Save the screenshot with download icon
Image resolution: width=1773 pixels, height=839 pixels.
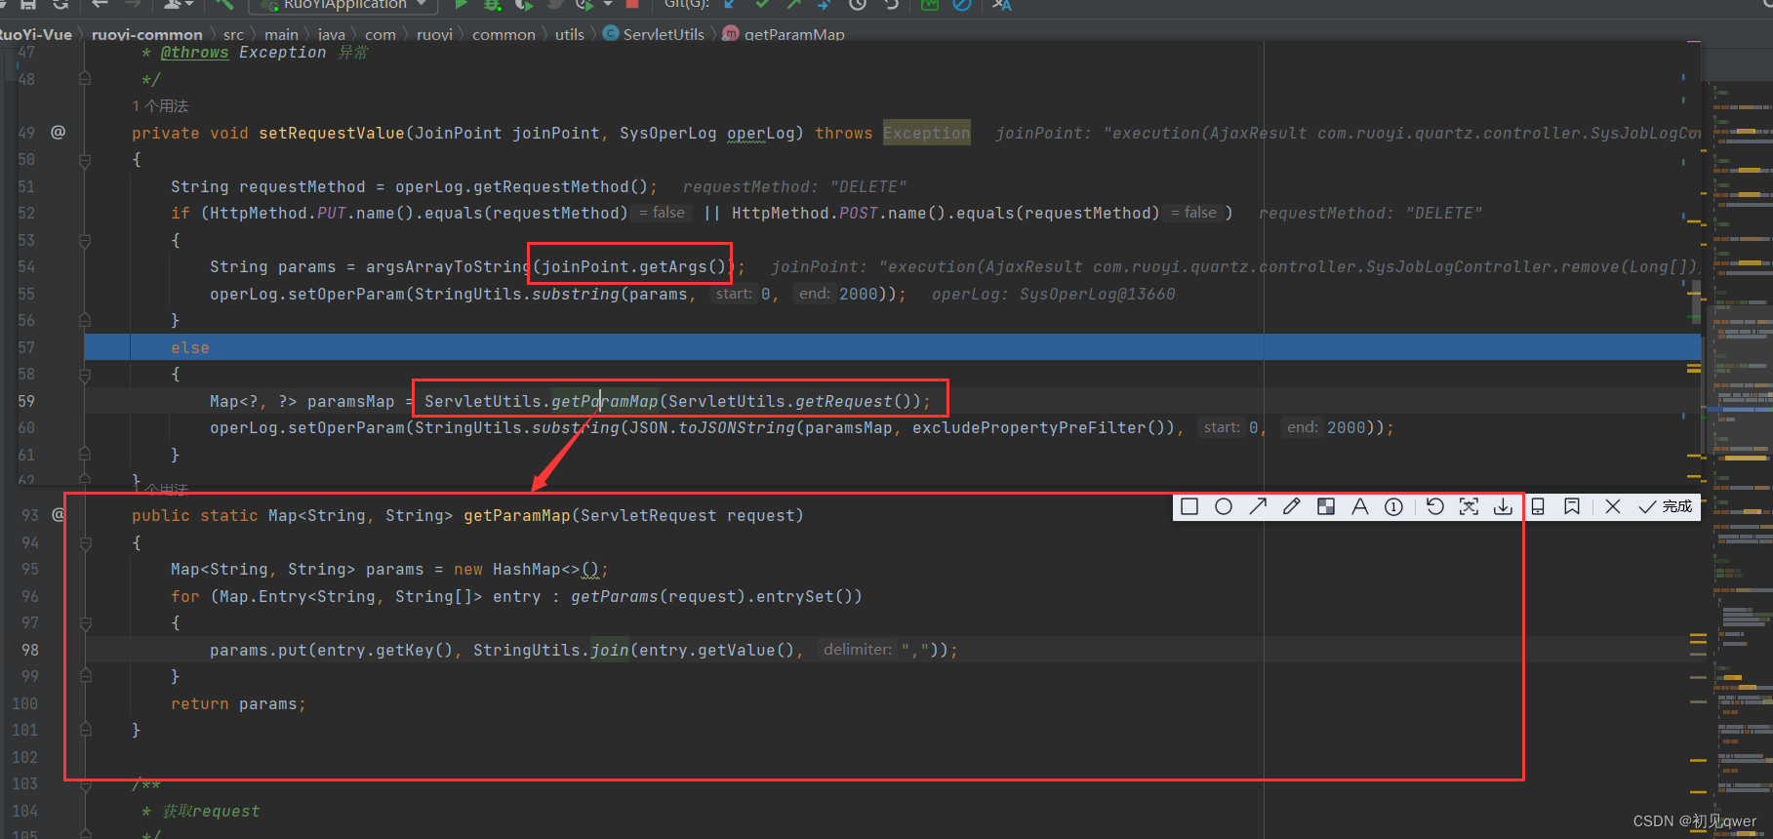click(1504, 506)
